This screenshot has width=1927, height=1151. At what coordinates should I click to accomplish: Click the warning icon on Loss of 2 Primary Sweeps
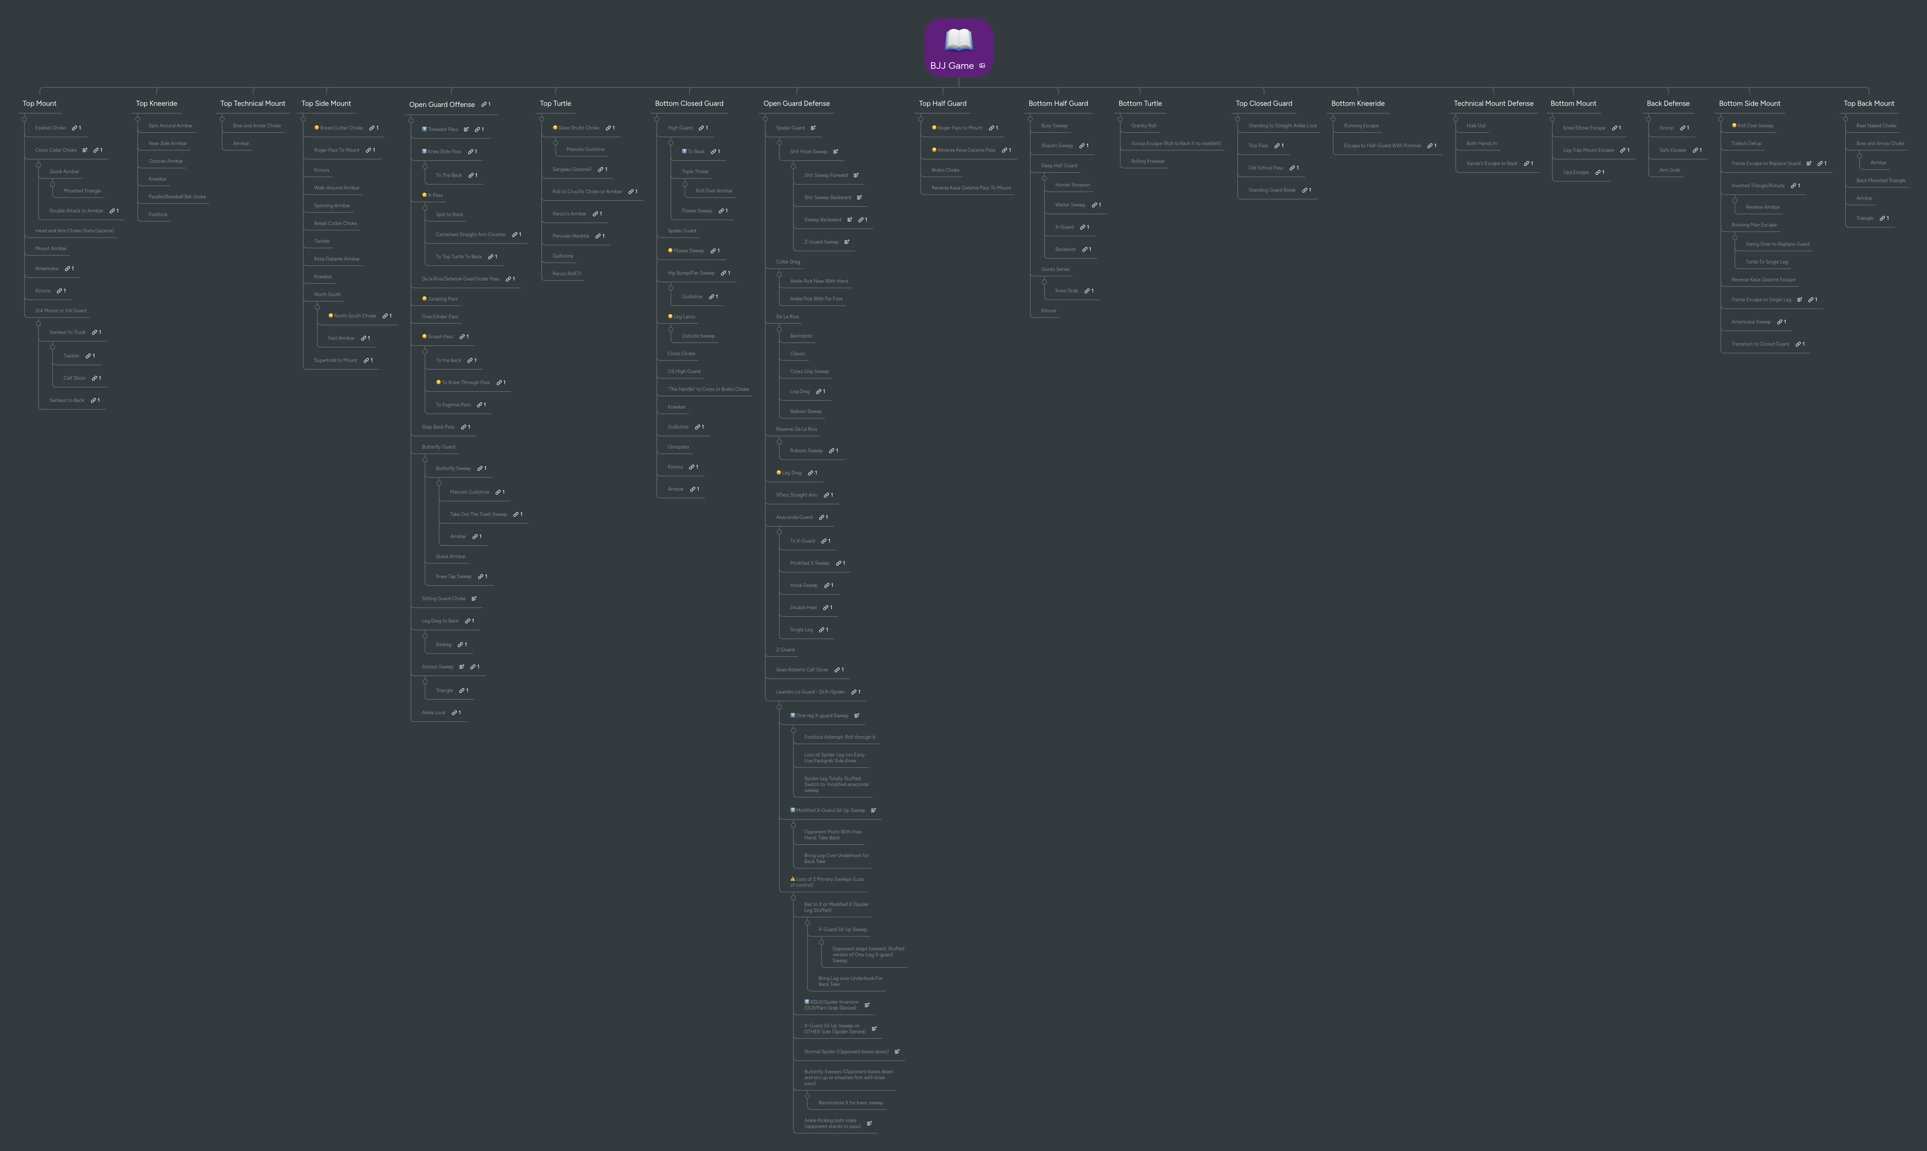[794, 879]
